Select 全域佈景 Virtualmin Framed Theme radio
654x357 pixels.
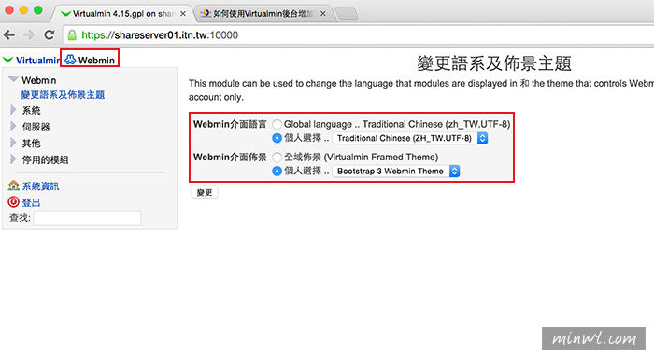coord(277,158)
